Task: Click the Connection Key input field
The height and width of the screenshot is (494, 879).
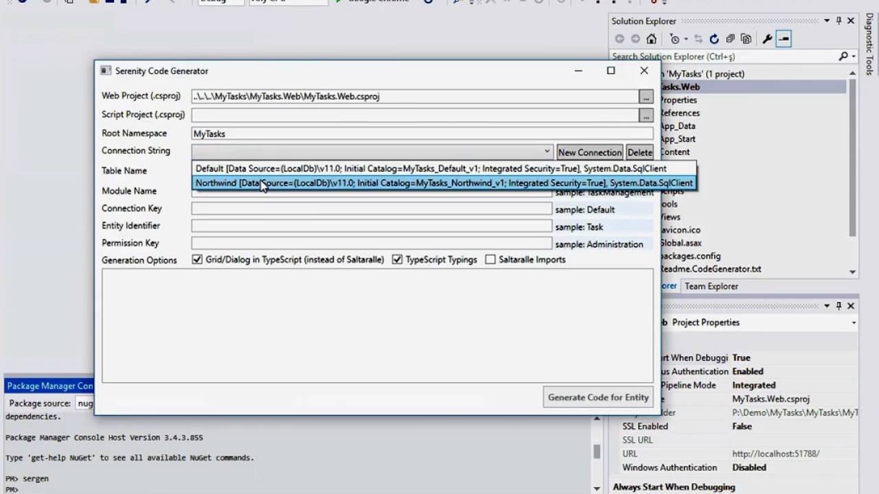Action: 372,209
